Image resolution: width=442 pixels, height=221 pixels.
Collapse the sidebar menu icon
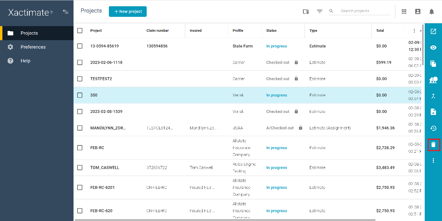[65, 12]
